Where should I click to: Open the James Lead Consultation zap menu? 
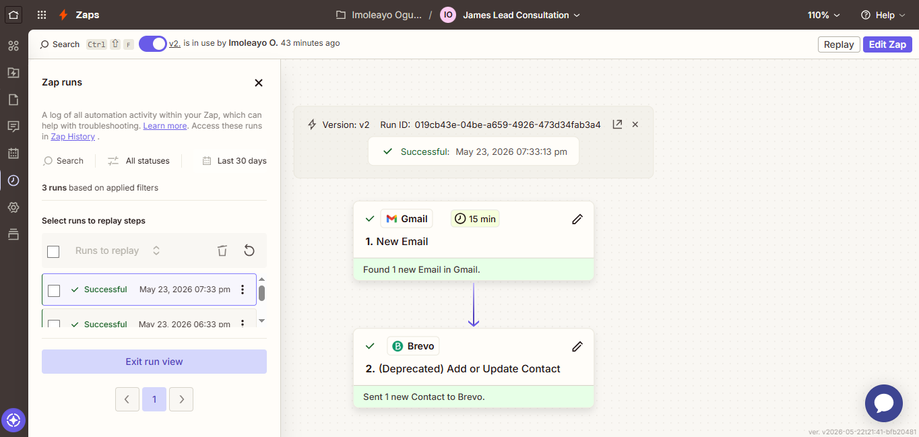(x=521, y=15)
